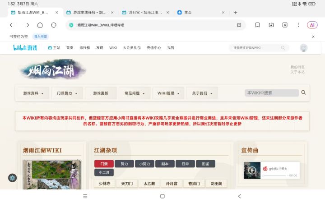Screen dimensions: 325x203
Task: Open the downloads icon in browser toolbar
Action: (x=271, y=25)
